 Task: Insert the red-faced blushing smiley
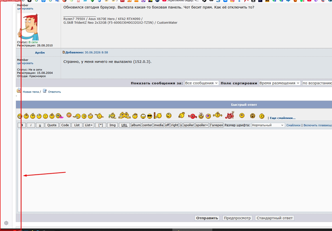click(x=69, y=115)
